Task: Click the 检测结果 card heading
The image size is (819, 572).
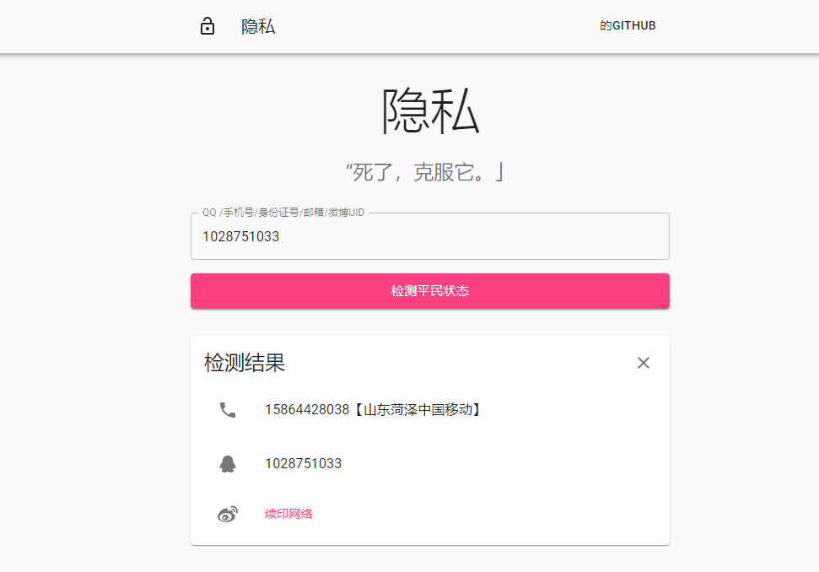Action: [x=245, y=363]
